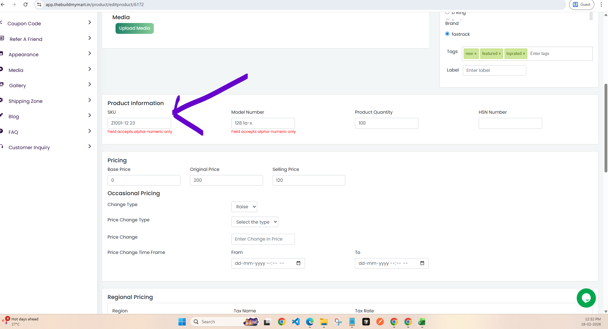Viewport: 608px width, 329px height.
Task: Click the browser reload icon
Action: 26,4
